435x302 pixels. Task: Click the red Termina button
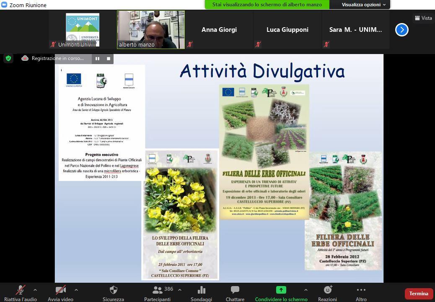[419, 293]
